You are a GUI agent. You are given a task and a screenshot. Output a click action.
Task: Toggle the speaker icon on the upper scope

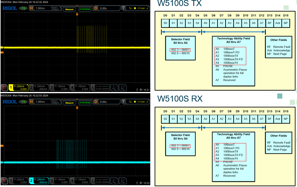point(141,90)
